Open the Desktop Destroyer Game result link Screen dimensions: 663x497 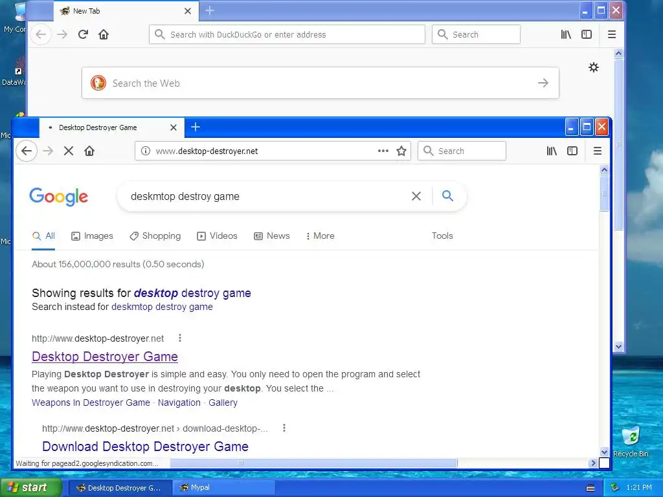(x=105, y=357)
